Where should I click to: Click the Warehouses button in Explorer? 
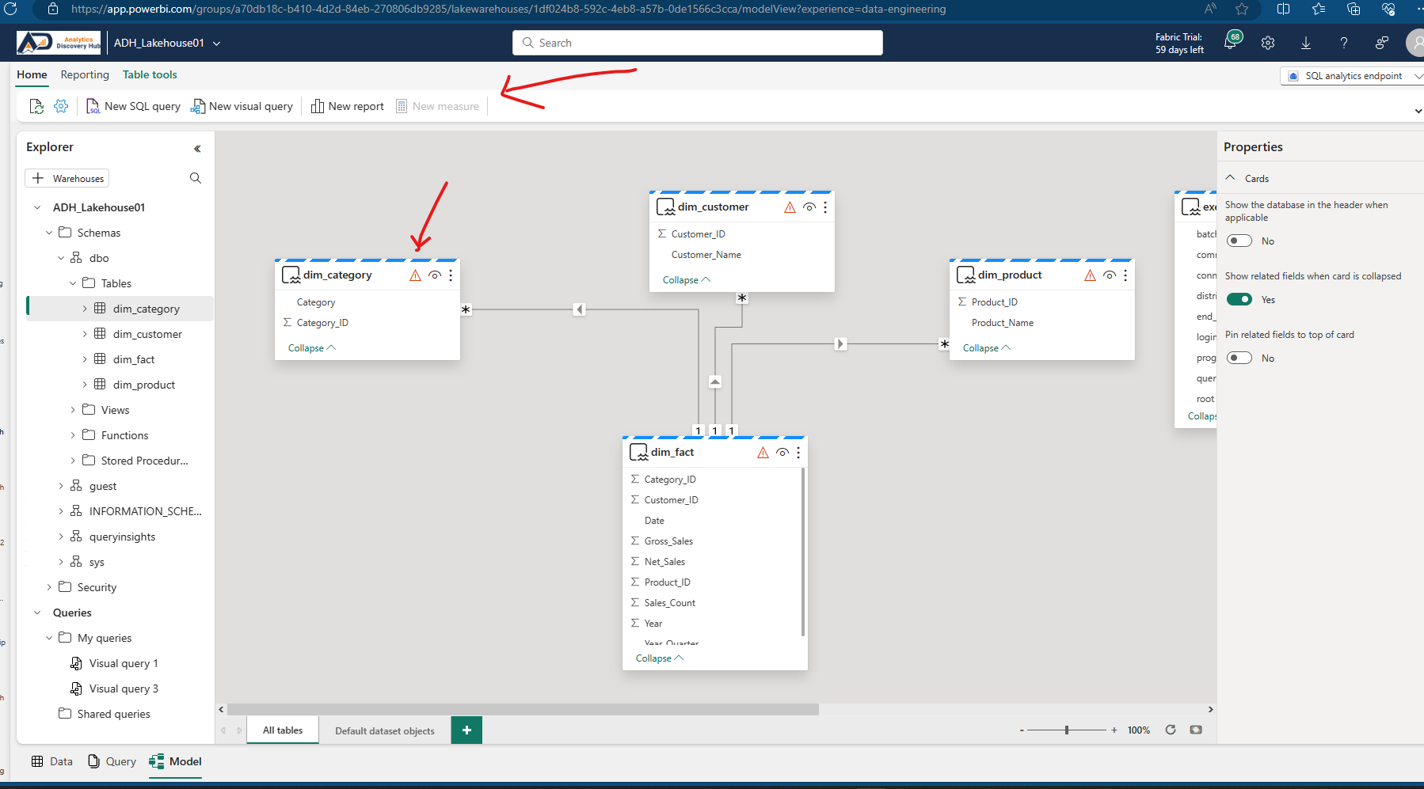pos(67,177)
